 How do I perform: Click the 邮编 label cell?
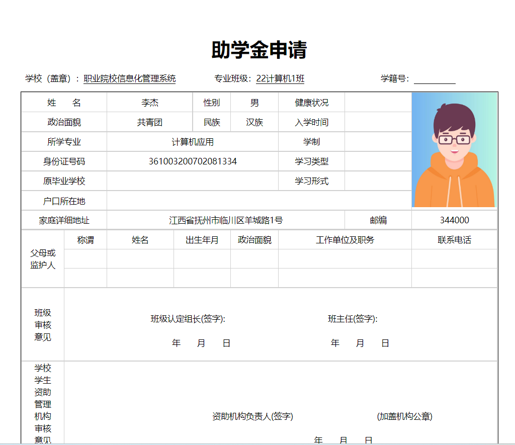coord(378,220)
